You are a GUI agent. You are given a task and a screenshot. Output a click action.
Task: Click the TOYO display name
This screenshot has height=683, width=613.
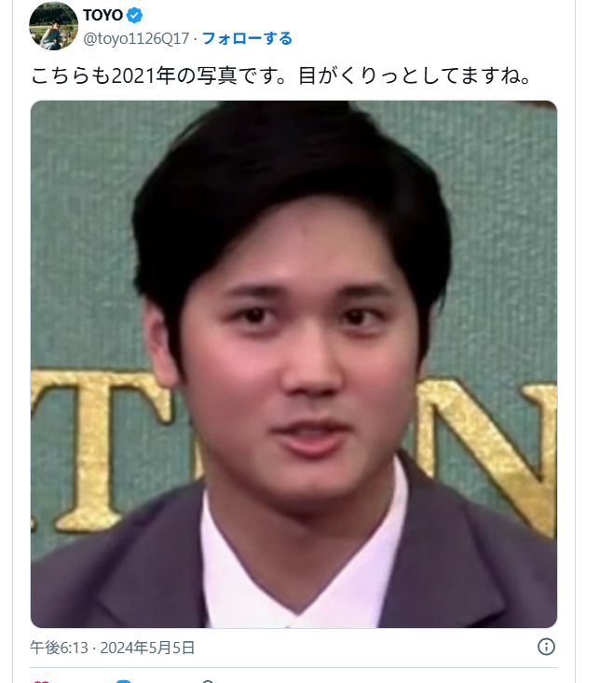click(x=103, y=15)
